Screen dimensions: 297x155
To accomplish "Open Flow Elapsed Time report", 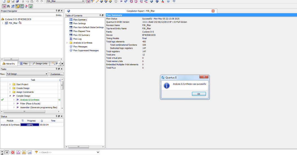I will (82, 31).
